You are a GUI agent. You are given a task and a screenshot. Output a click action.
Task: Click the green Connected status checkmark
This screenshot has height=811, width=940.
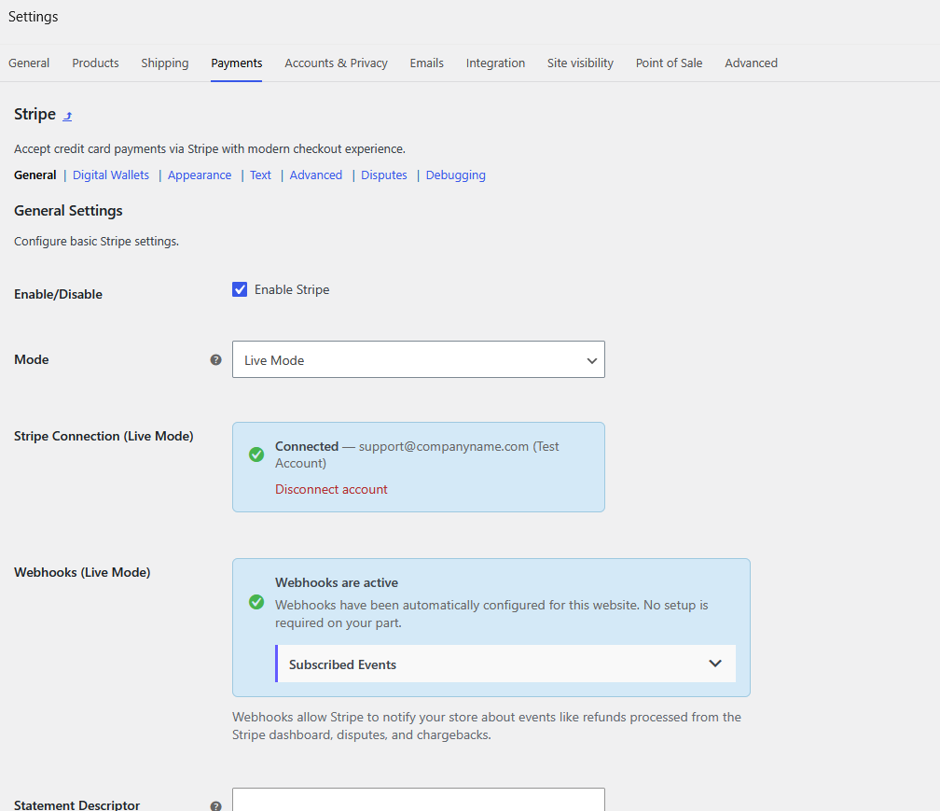[x=256, y=454]
